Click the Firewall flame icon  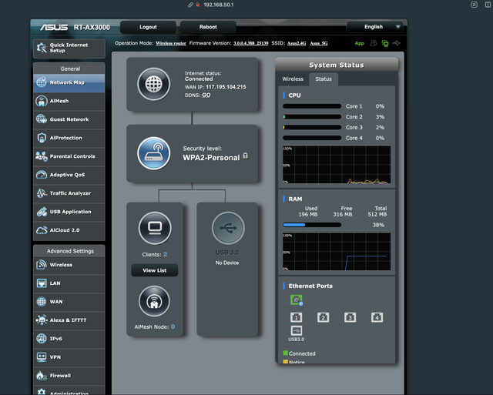[x=42, y=376]
